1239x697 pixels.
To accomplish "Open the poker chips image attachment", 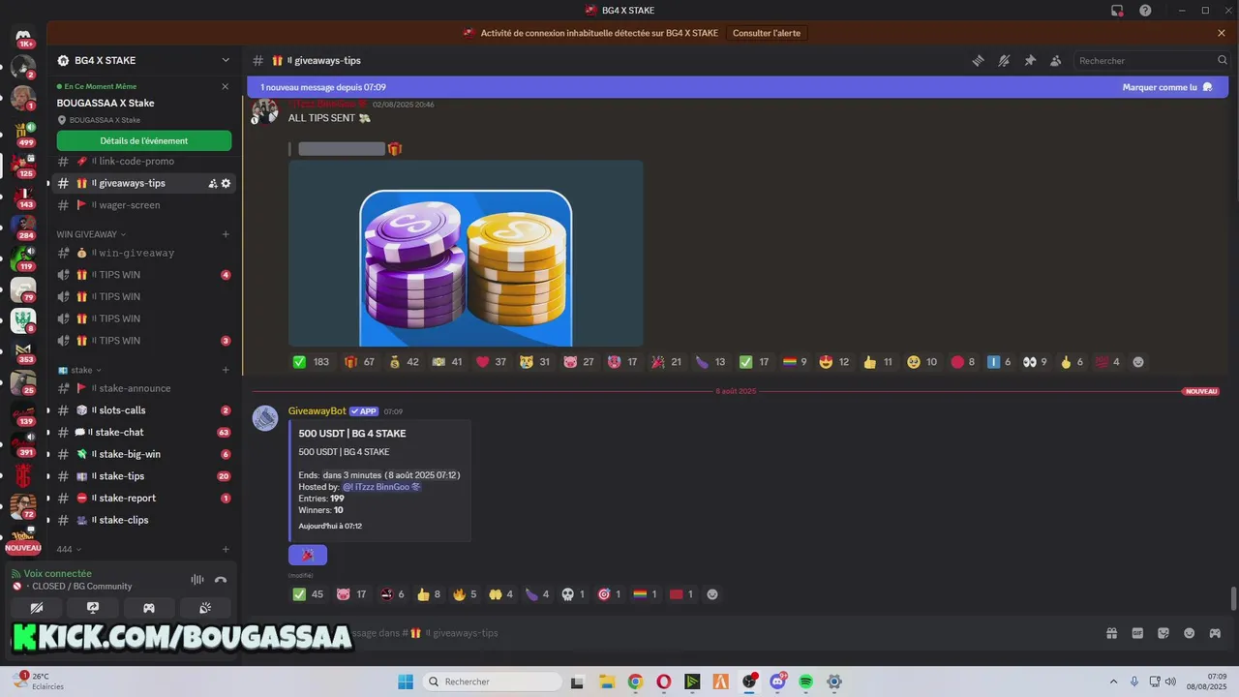I will tap(466, 253).
